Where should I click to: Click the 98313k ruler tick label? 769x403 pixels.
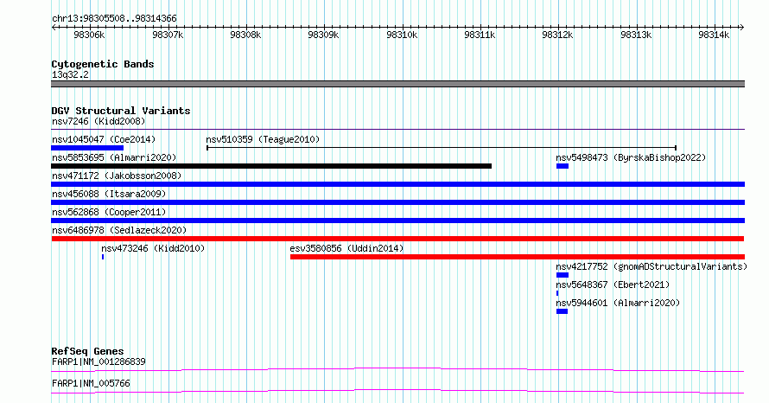click(x=636, y=35)
